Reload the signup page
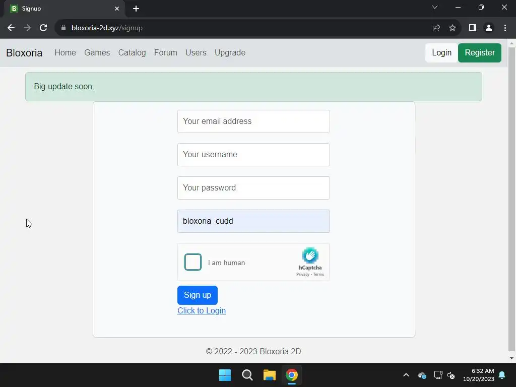This screenshot has width=516, height=387. click(x=43, y=28)
